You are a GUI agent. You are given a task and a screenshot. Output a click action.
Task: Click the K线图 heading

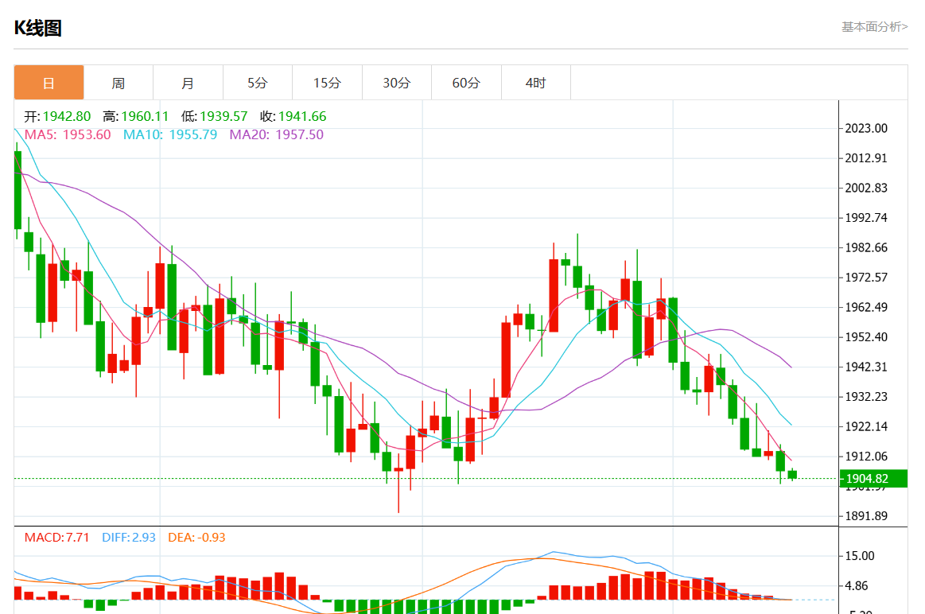point(37,28)
